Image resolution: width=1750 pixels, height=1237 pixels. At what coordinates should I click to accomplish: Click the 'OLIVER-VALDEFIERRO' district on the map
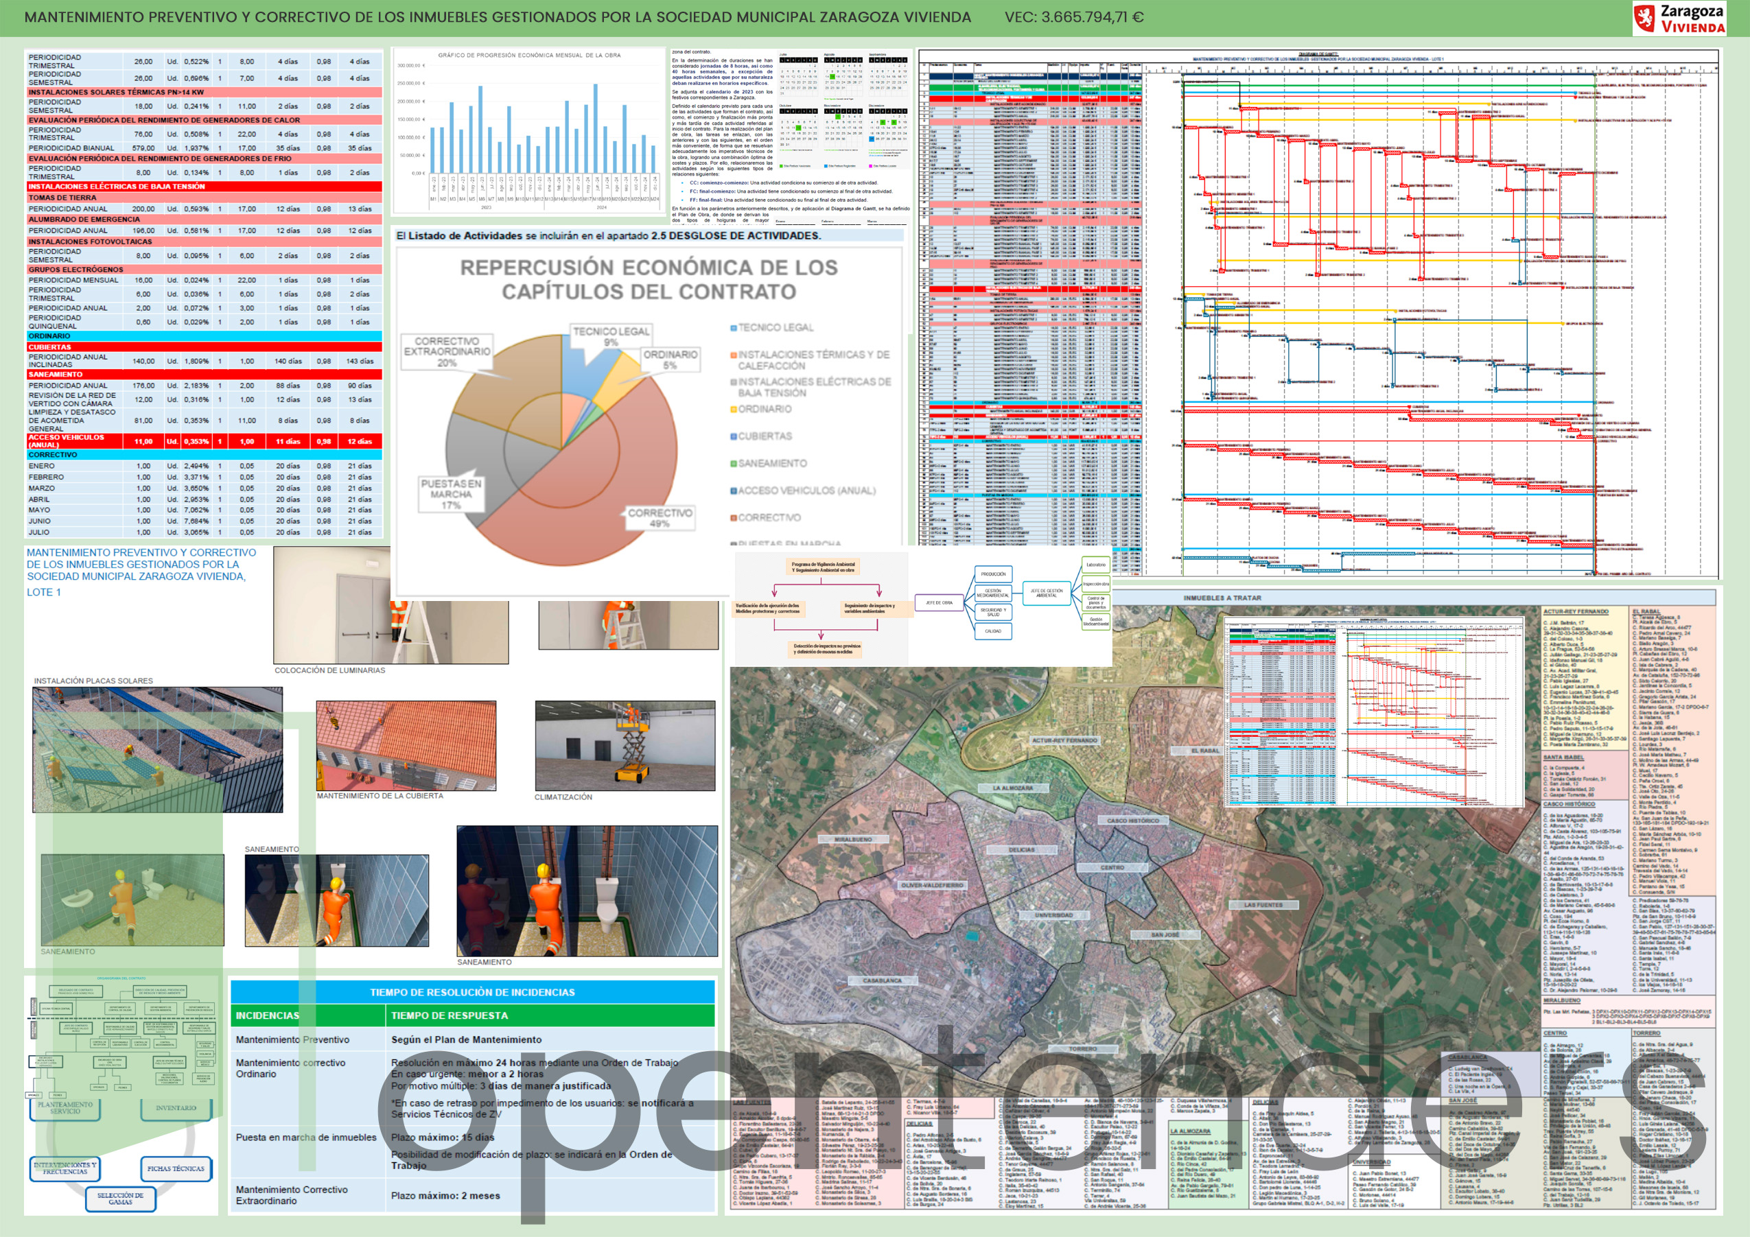pos(932,886)
